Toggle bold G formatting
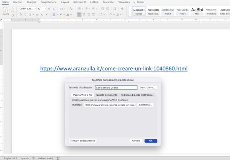 [20, 15]
